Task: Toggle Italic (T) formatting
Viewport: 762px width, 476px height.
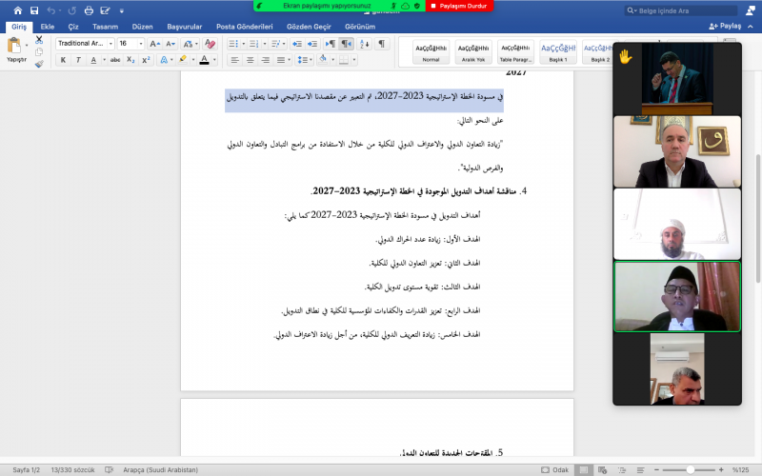Action: coord(78,60)
